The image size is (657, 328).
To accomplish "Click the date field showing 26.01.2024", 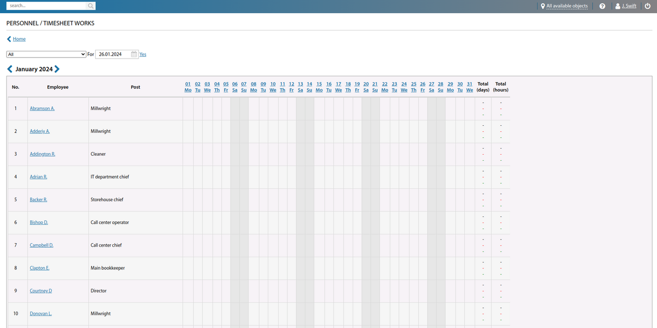I will [x=111, y=54].
